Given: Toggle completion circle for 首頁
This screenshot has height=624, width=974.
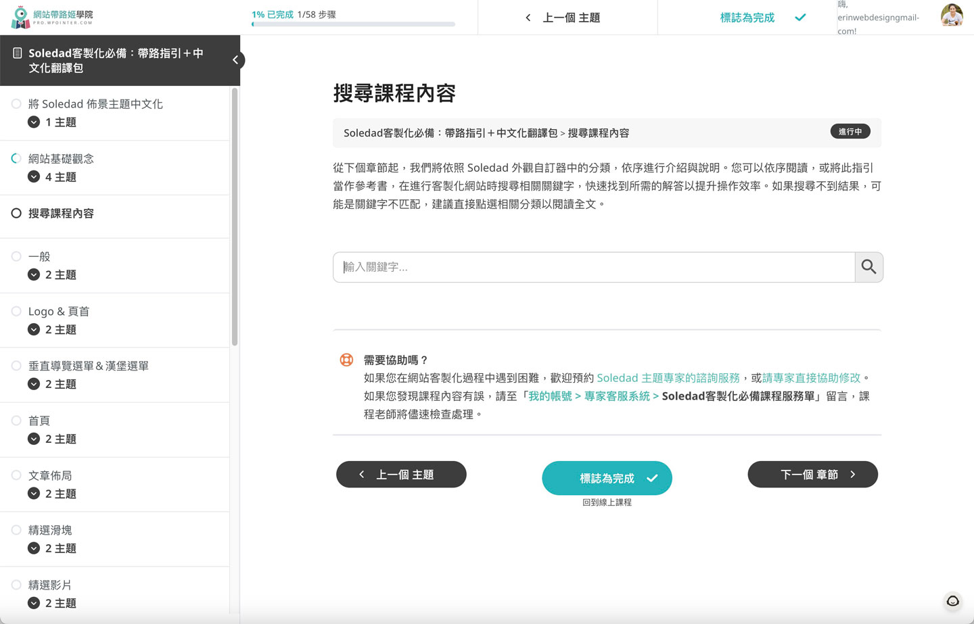Looking at the screenshot, I should (16, 421).
